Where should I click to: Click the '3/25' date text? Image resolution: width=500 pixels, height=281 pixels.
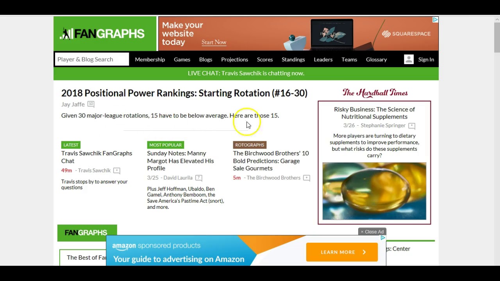pos(153,178)
